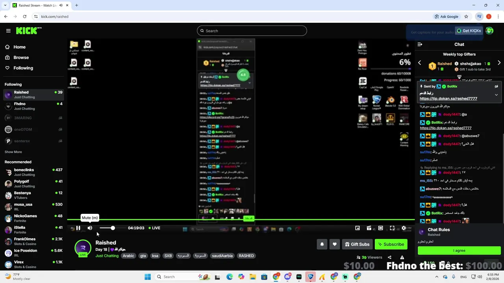This screenshot has width=504, height=283.
Task: Follow Raished with heart button
Action: 335,244
